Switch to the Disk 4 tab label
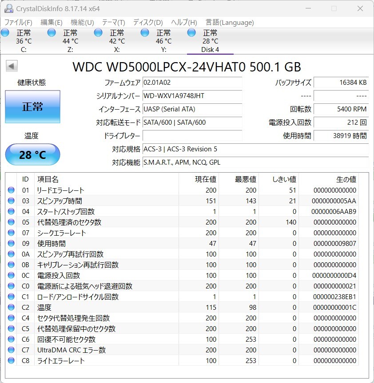 [210, 50]
